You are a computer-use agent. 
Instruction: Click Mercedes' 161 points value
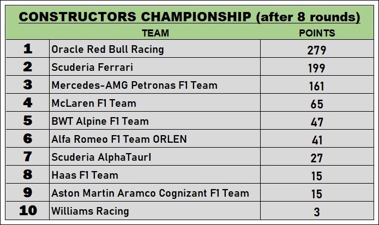pos(317,86)
